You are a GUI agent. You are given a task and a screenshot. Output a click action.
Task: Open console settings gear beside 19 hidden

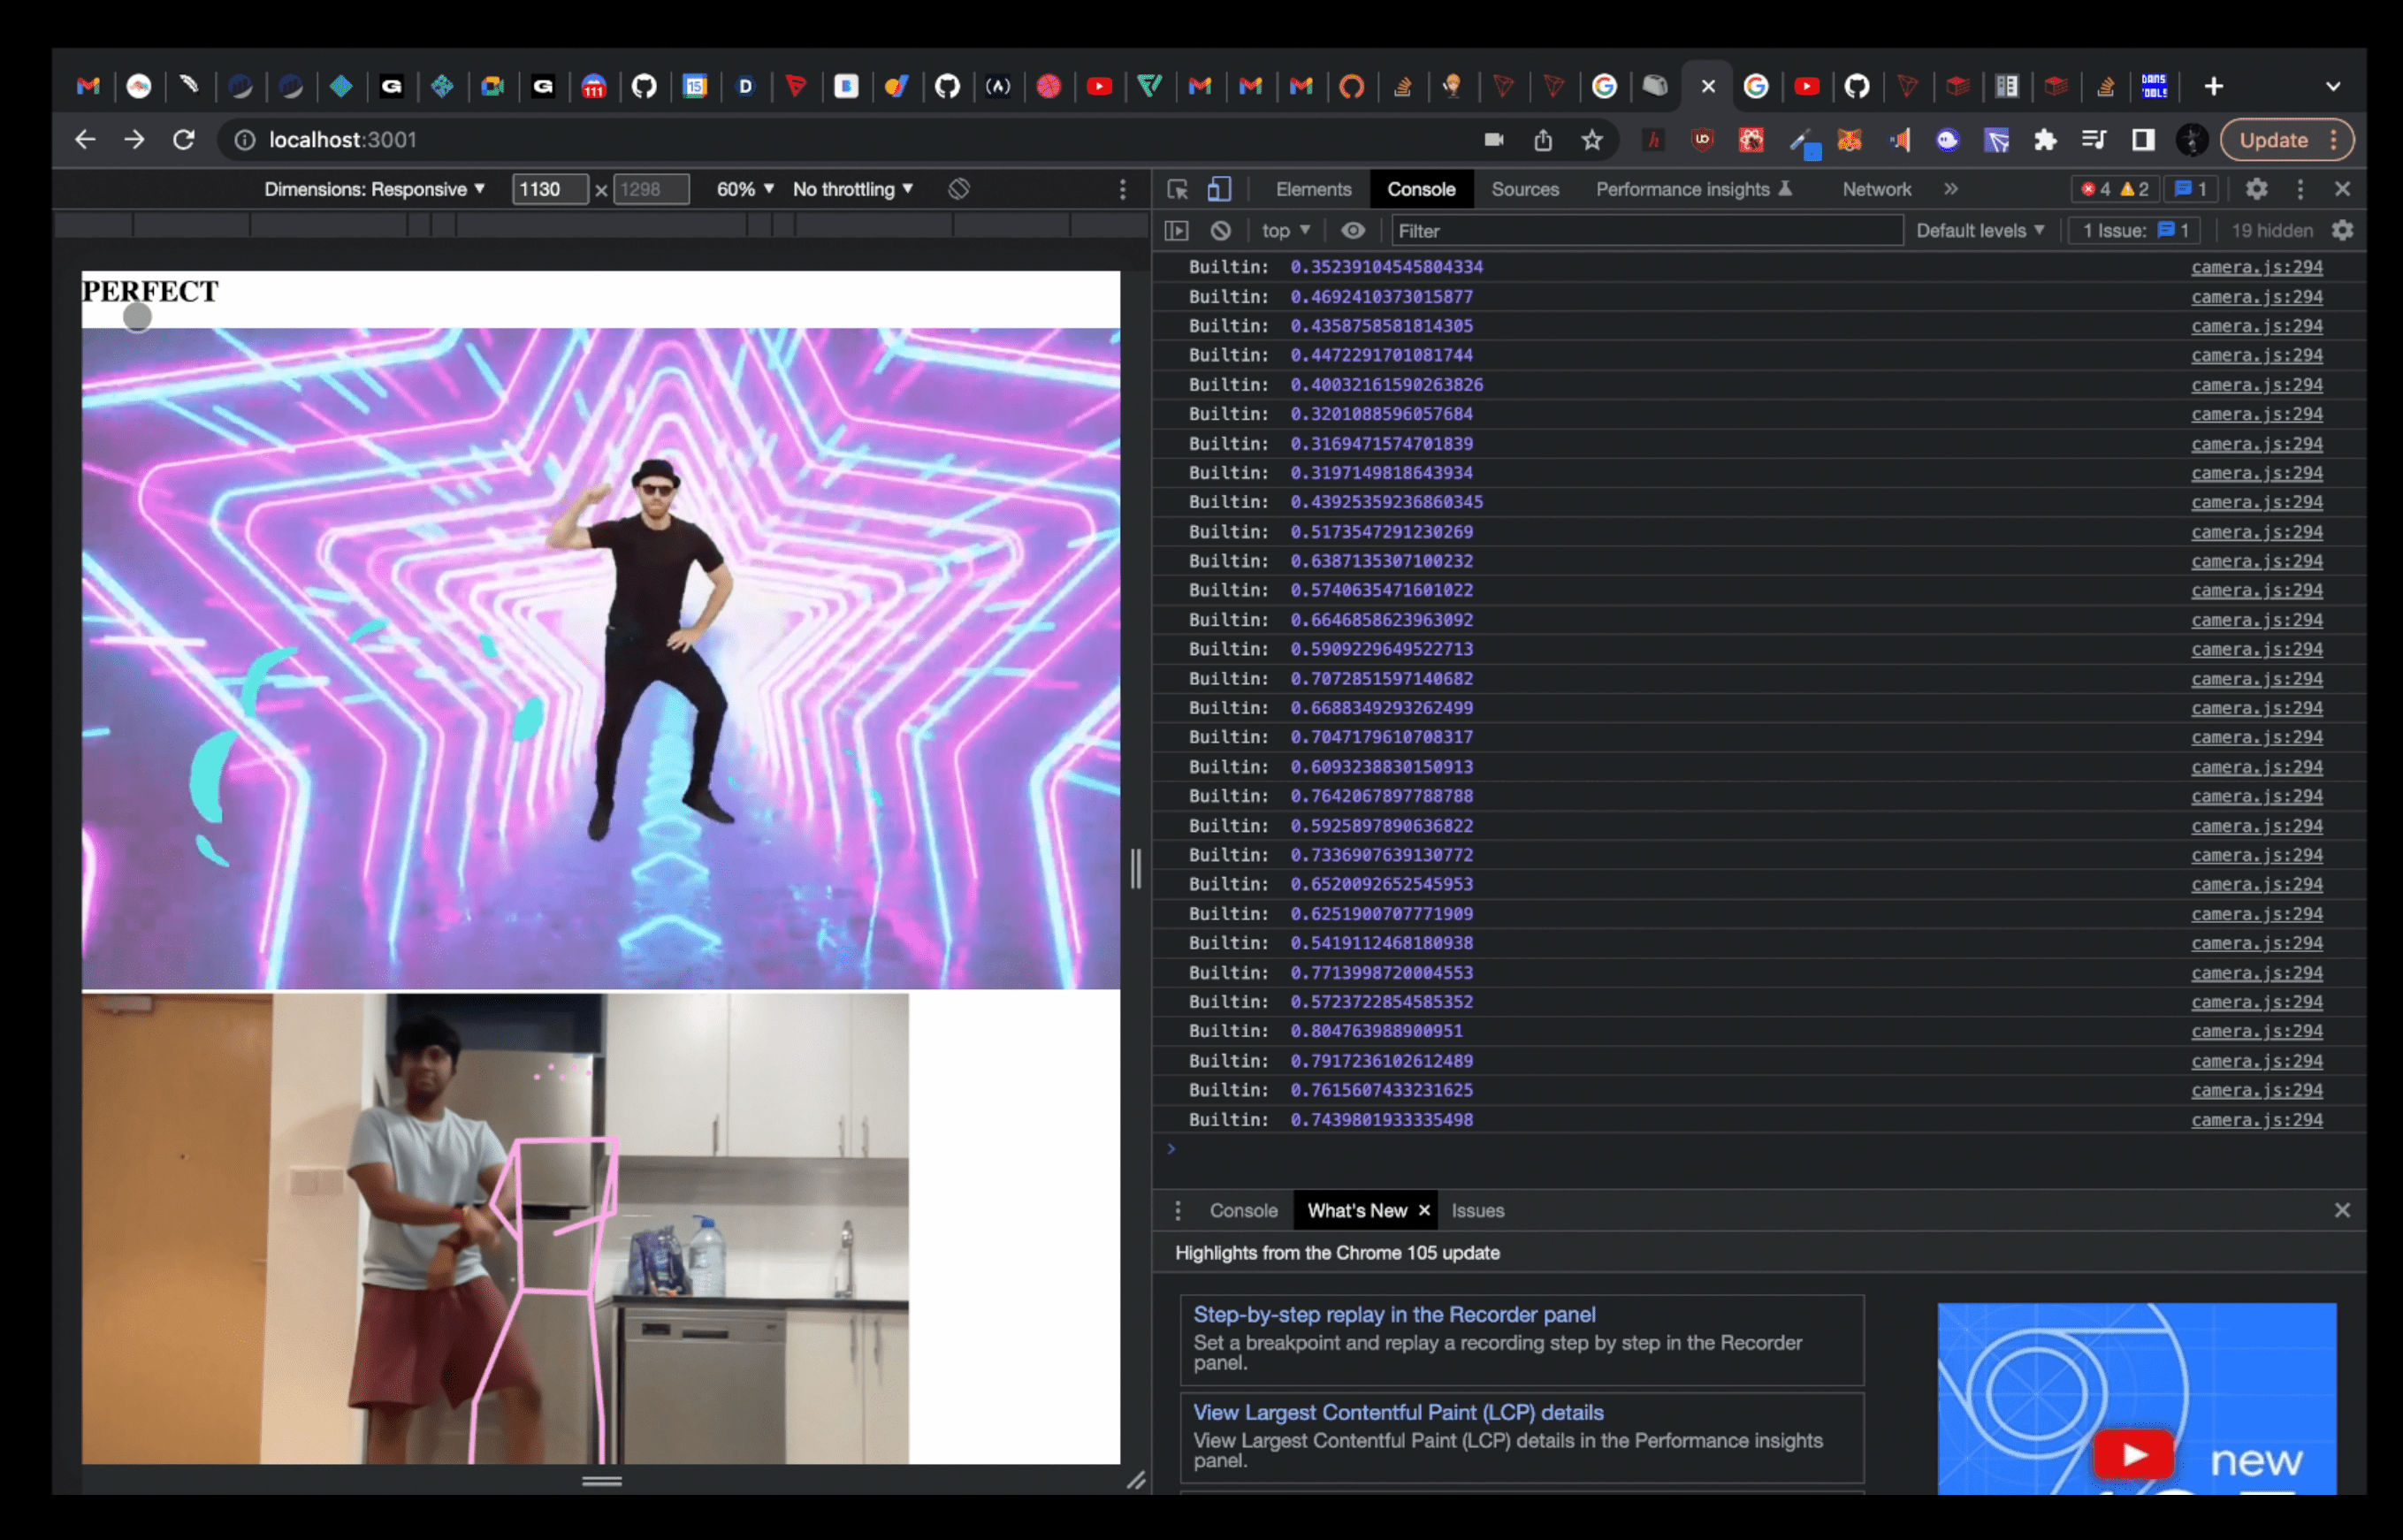(x=2342, y=231)
